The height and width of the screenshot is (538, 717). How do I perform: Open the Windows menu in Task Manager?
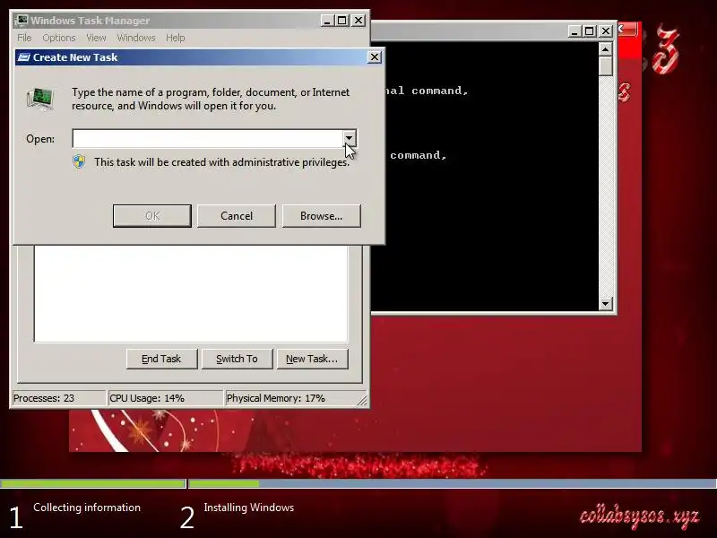[136, 38]
